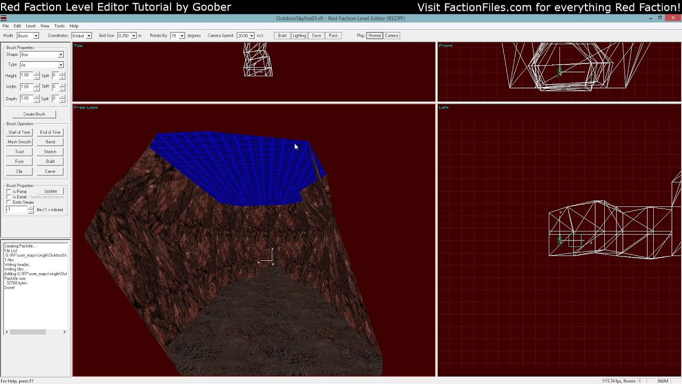Click the Create Brush button
Image resolution: width=682 pixels, height=384 pixels.
point(34,114)
